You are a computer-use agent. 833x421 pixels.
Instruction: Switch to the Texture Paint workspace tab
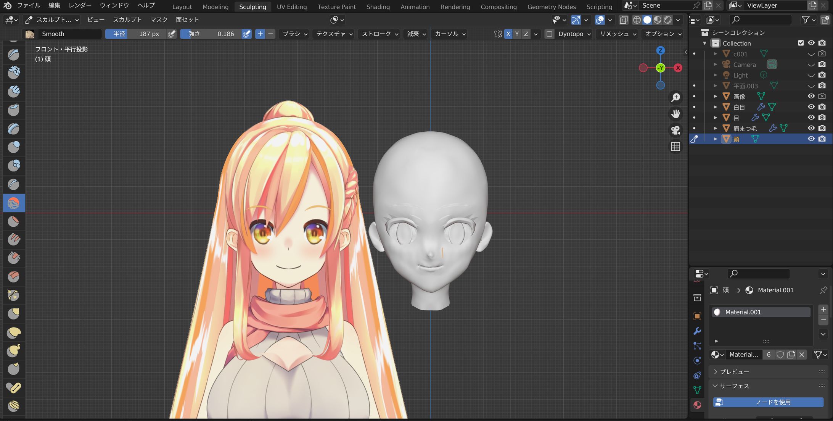click(x=336, y=7)
